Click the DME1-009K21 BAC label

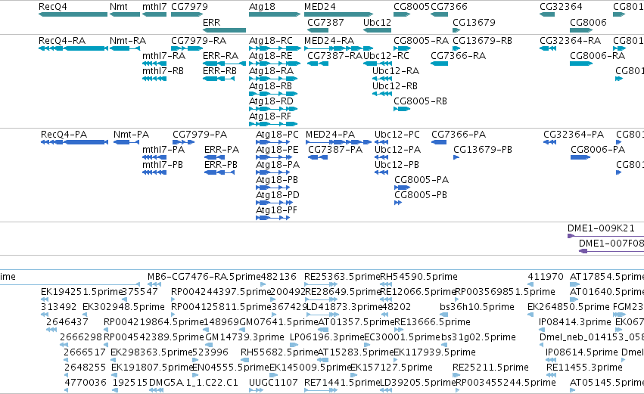601,228
